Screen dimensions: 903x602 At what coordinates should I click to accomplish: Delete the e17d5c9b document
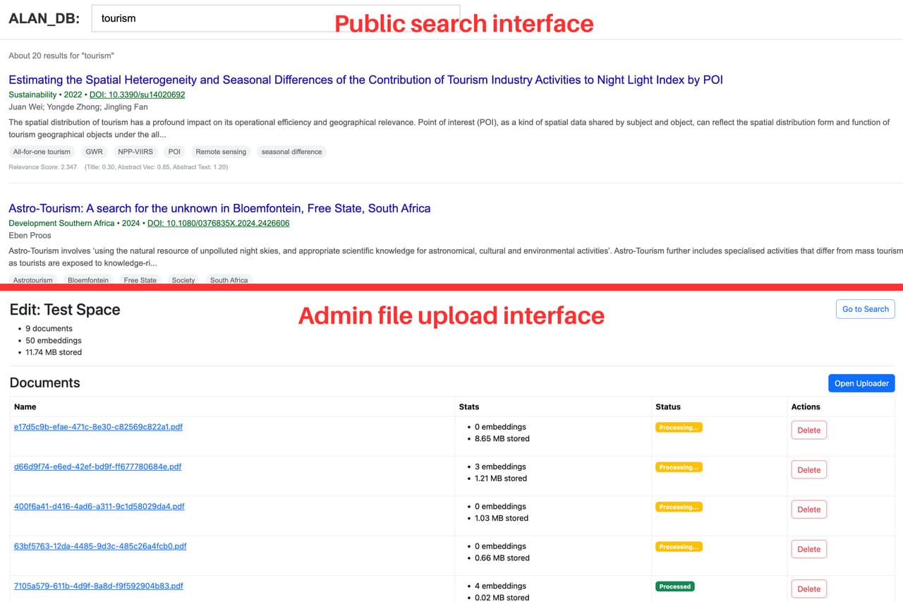point(808,431)
